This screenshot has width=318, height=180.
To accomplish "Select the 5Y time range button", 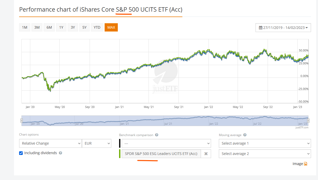I will [x=84, y=27].
